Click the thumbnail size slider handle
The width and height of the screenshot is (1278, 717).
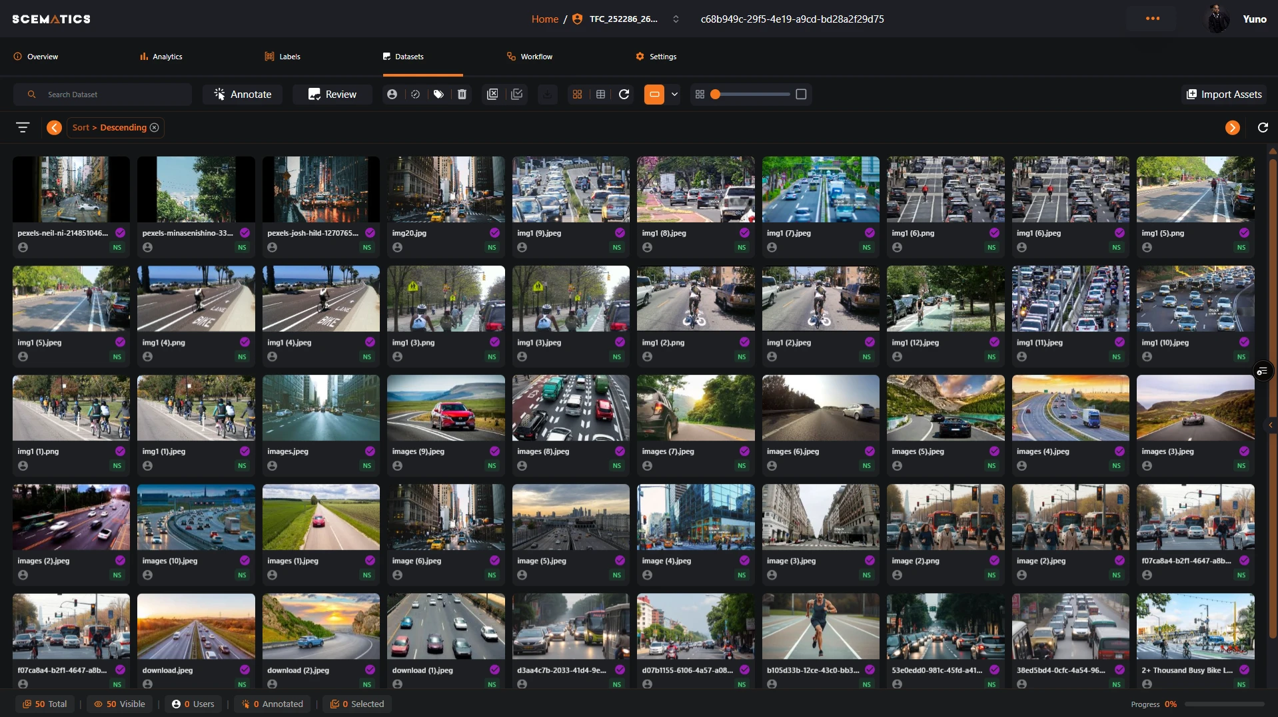tap(715, 95)
